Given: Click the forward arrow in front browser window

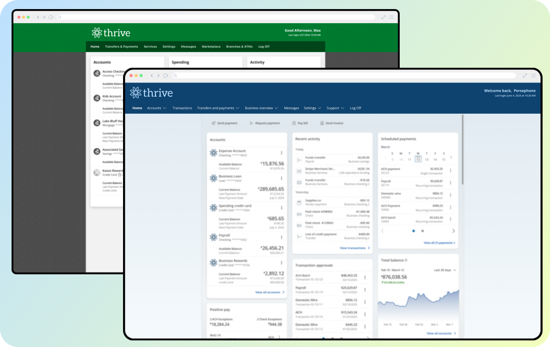Looking at the screenshot, I should point(158,76).
